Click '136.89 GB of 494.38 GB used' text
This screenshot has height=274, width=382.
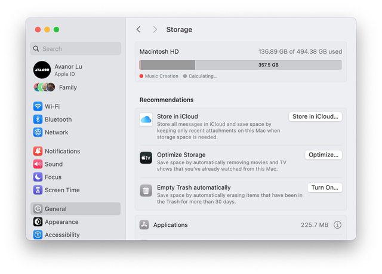click(x=300, y=51)
